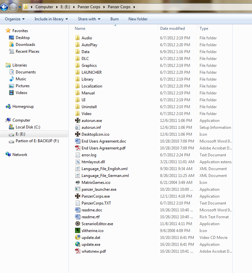The width and height of the screenshot is (252, 273).
Task: Click the panzer_launcher.exe application icon
Action: 78,189
